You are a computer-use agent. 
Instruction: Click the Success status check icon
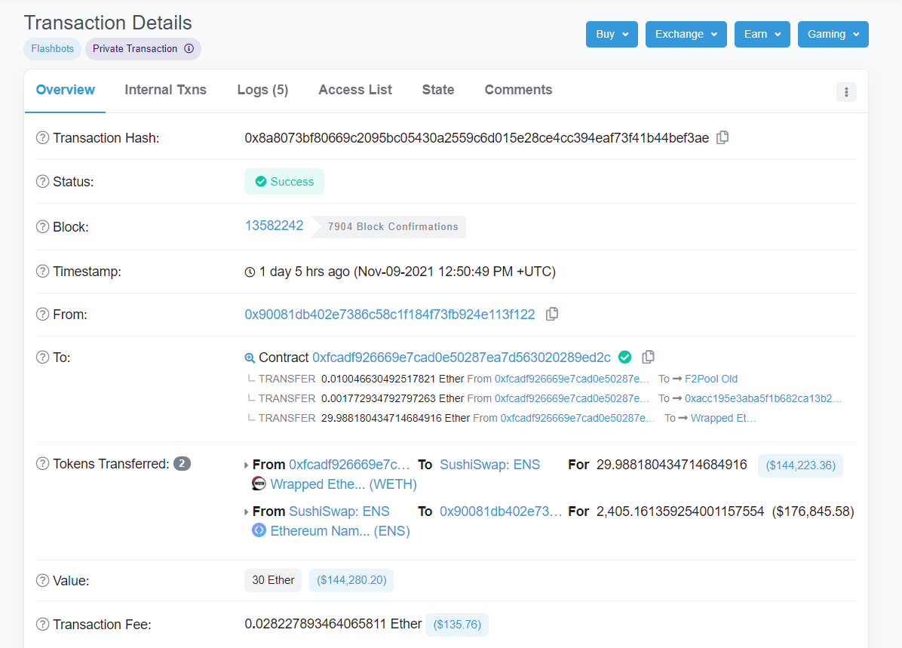click(261, 181)
